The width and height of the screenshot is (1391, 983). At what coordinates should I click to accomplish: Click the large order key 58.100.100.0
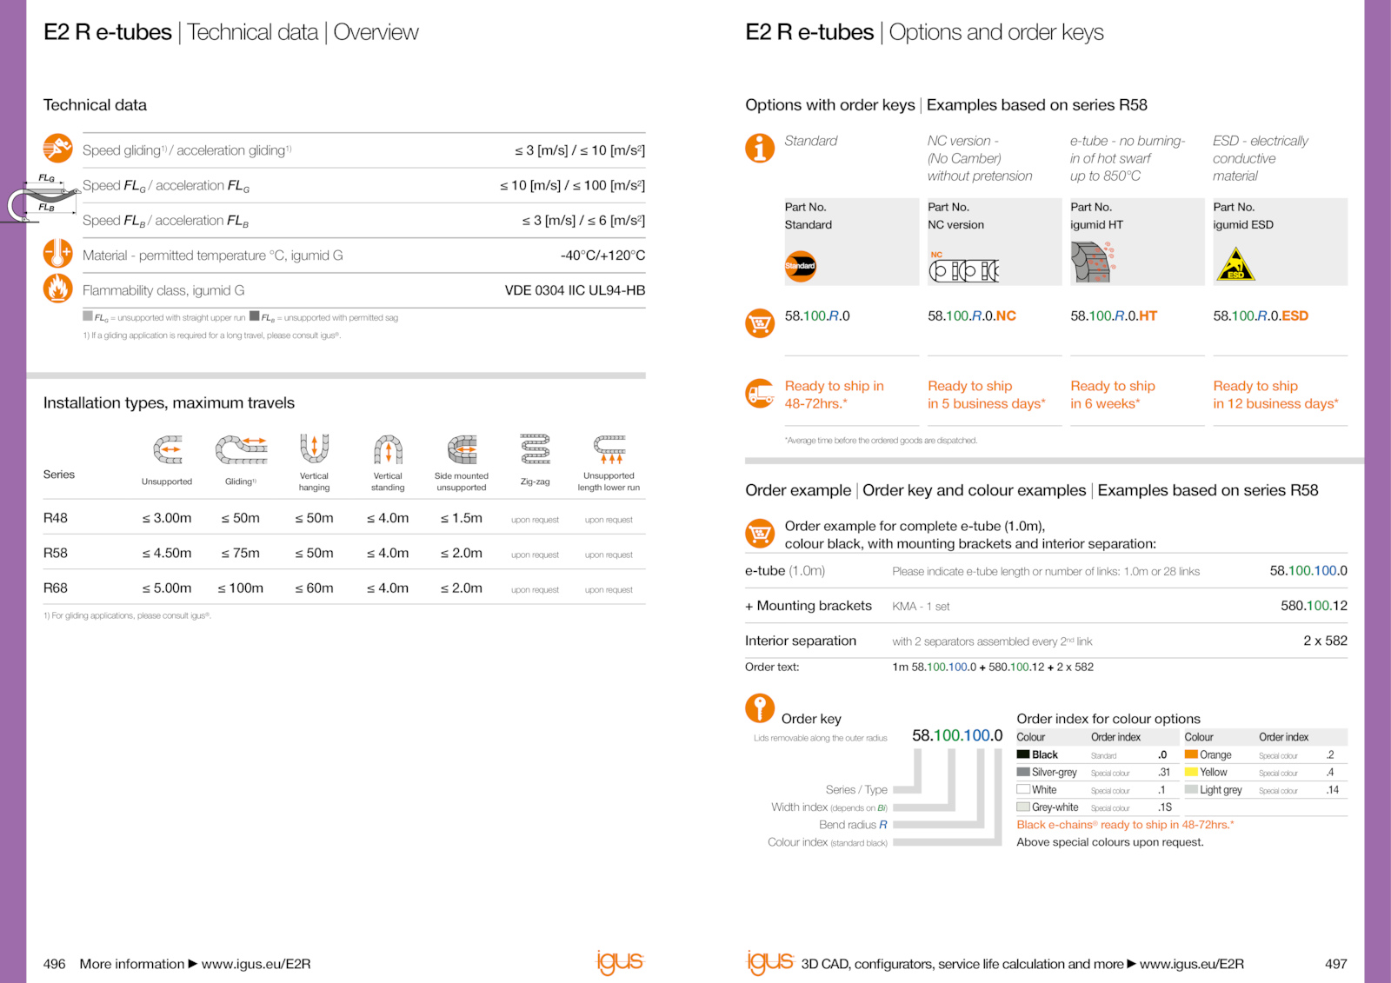pos(957,735)
